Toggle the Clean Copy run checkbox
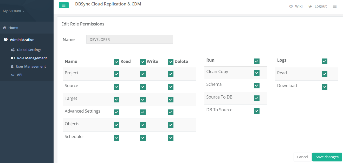The image size is (343, 163). pos(257,73)
